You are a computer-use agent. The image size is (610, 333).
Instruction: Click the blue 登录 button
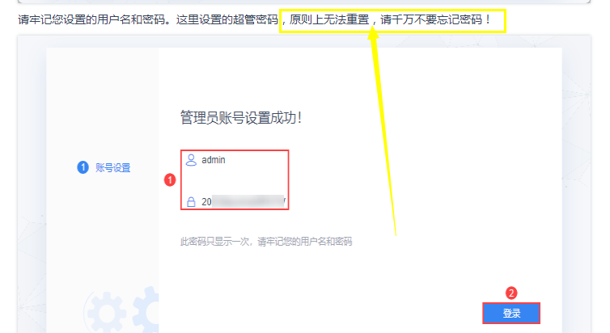511,313
